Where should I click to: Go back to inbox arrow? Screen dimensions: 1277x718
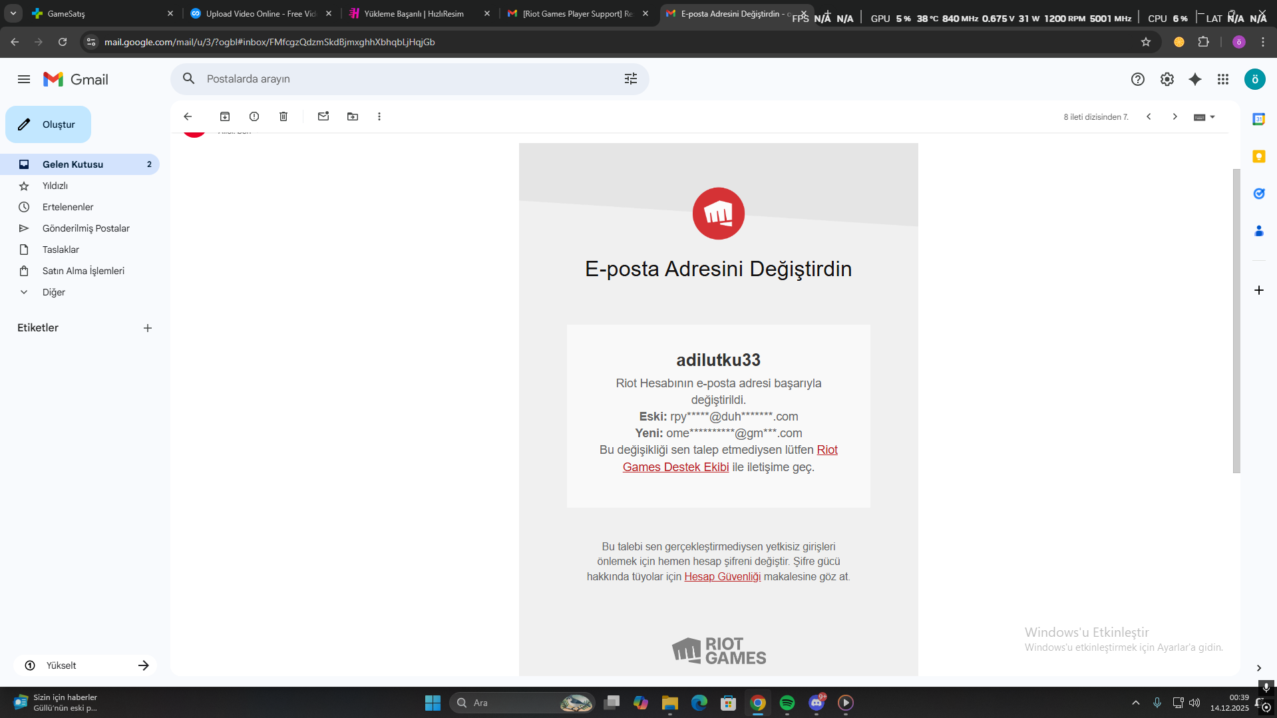click(188, 116)
